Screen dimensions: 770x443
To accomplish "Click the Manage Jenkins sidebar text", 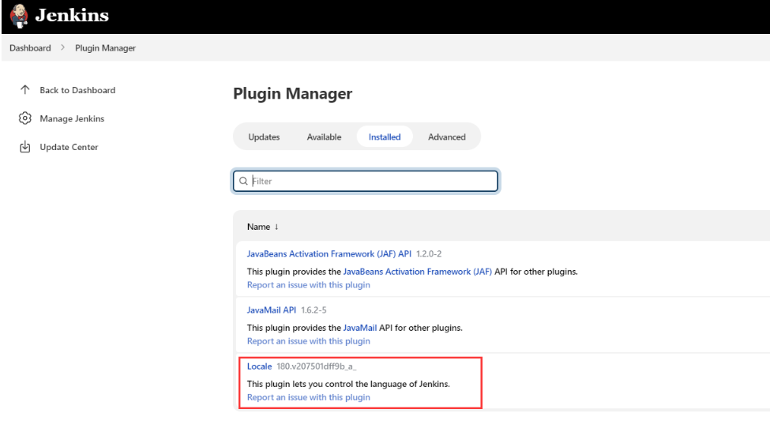I will click(x=72, y=118).
